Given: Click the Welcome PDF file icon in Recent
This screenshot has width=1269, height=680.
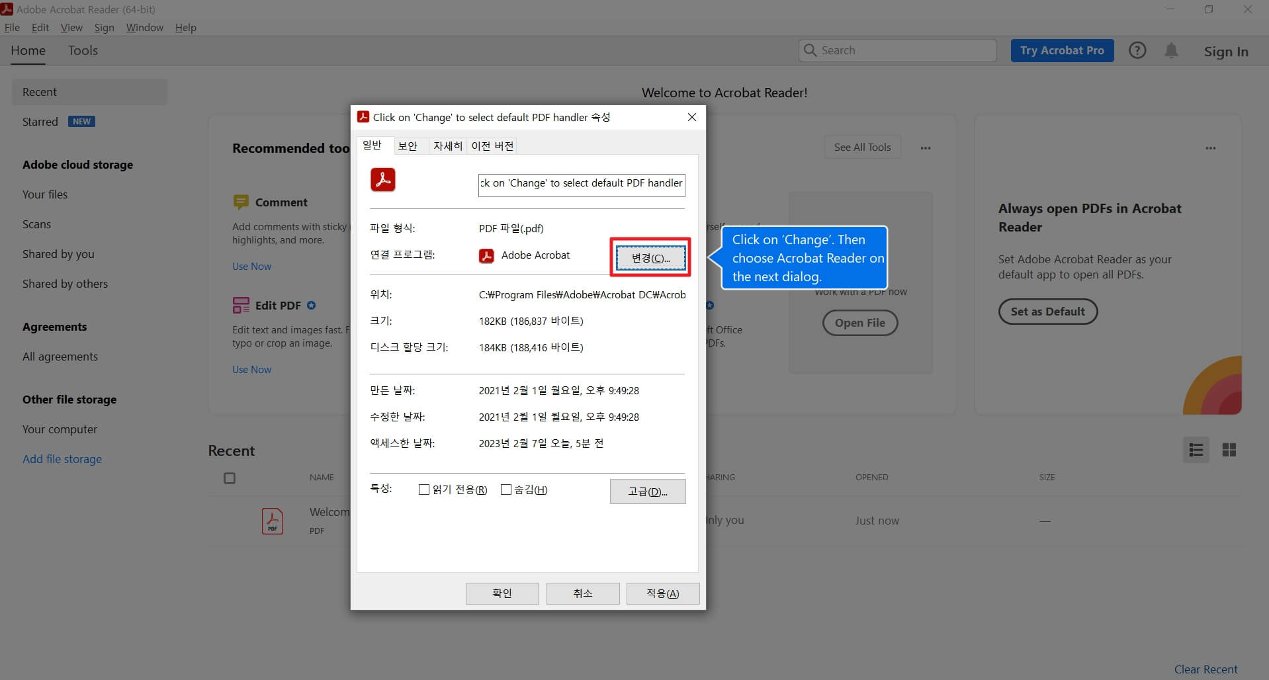Looking at the screenshot, I should [272, 520].
